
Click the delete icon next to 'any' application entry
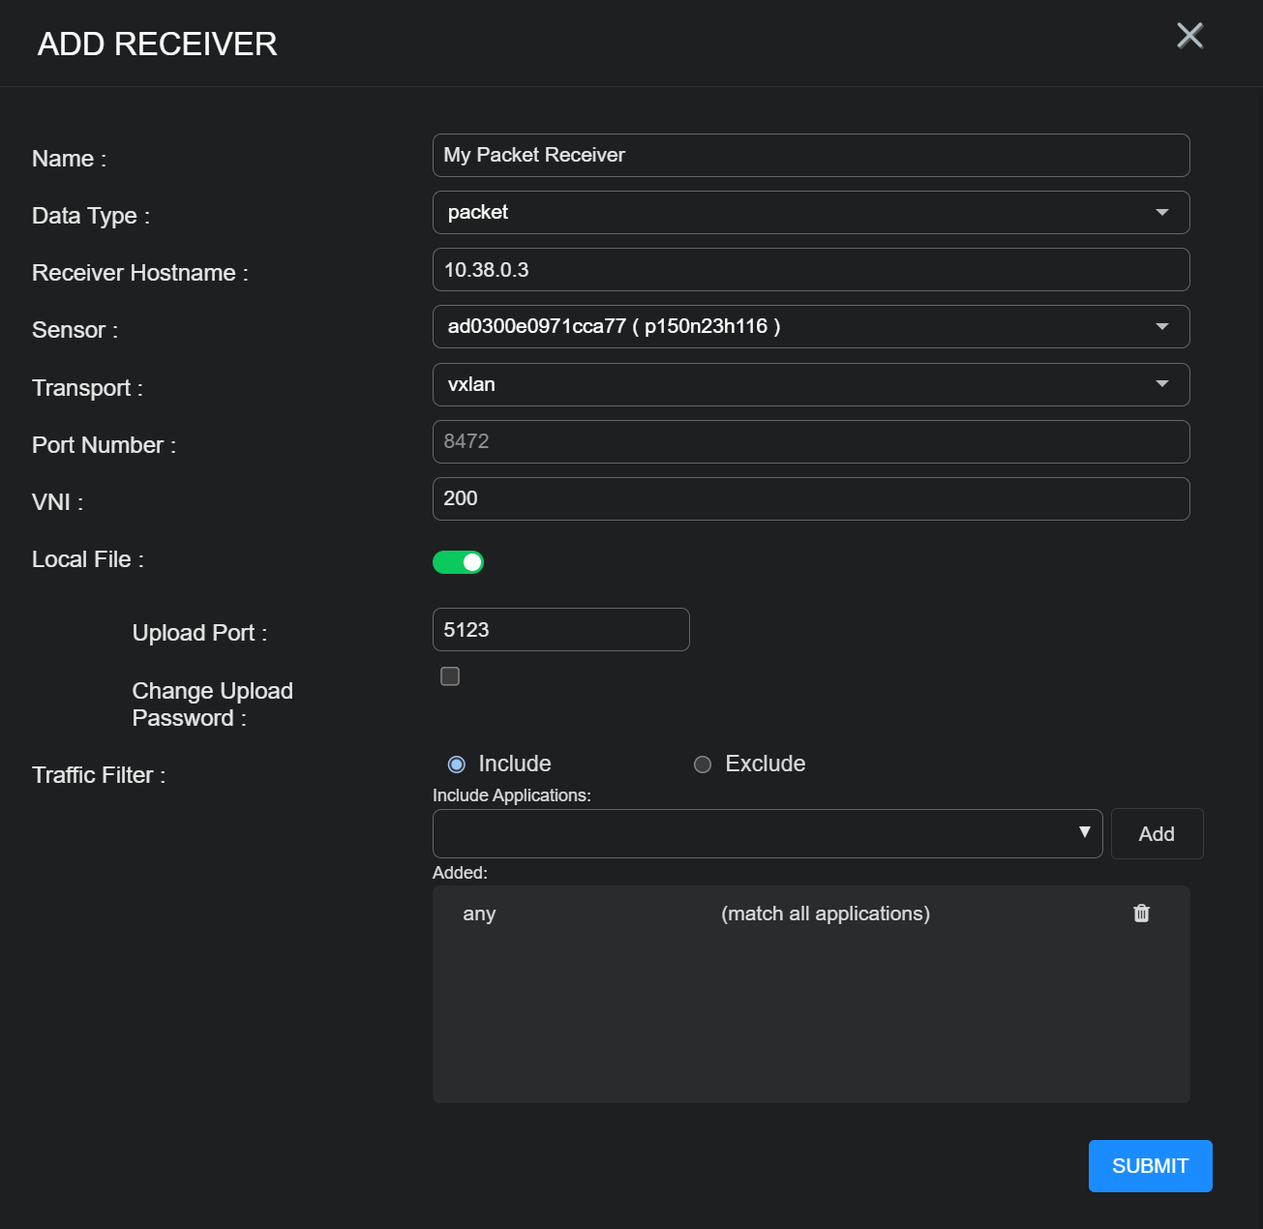[1141, 913]
